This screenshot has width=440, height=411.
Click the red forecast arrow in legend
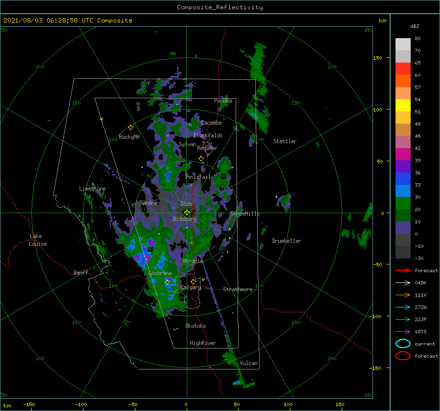[x=403, y=270]
